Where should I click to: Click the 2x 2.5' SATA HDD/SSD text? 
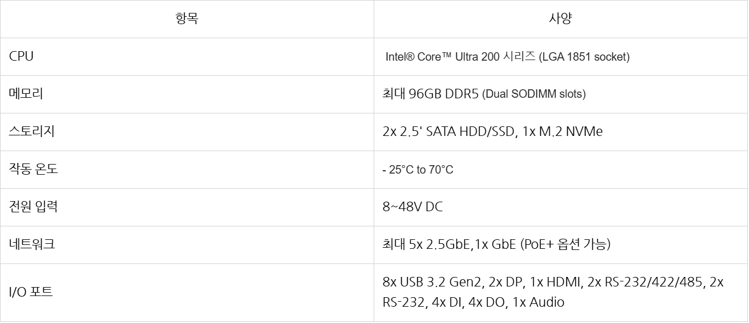click(448, 131)
